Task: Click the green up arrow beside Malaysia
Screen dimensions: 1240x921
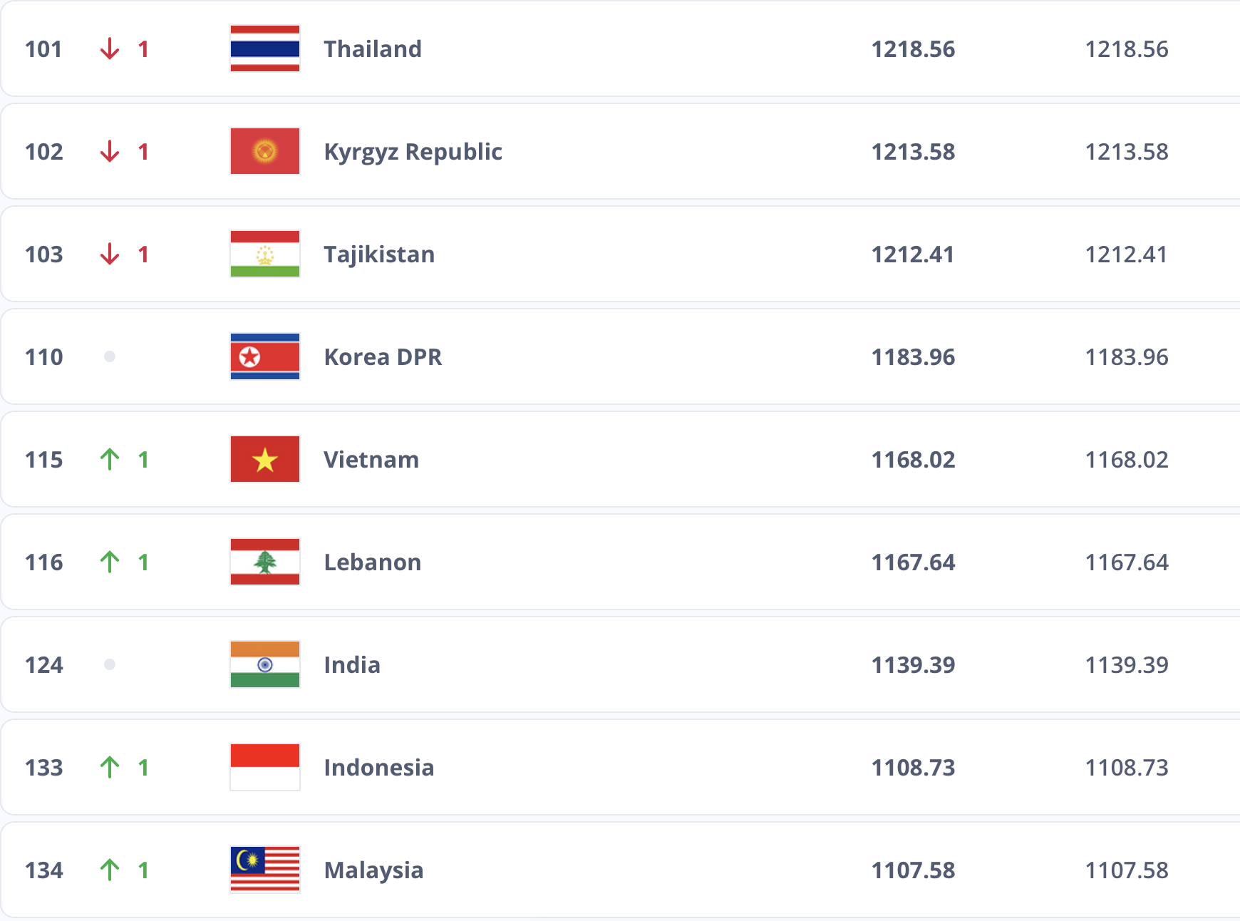Action: [110, 870]
